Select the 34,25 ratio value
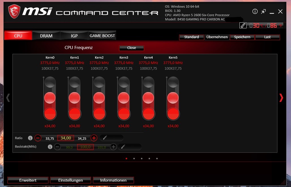The image size is (291, 187). pyautogui.click(x=82, y=139)
